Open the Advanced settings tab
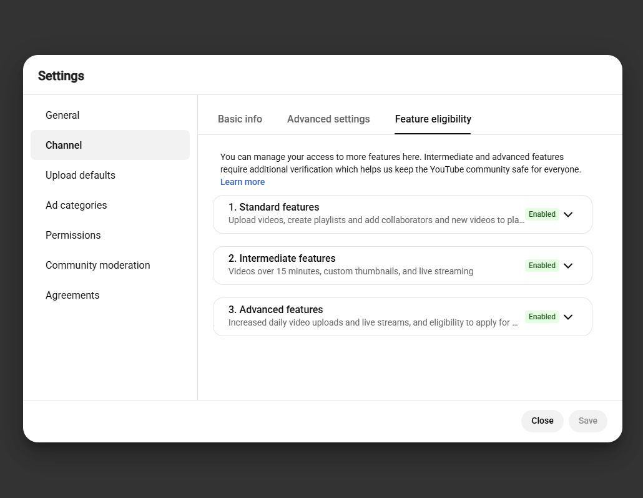This screenshot has height=498, width=643. pos(328,119)
